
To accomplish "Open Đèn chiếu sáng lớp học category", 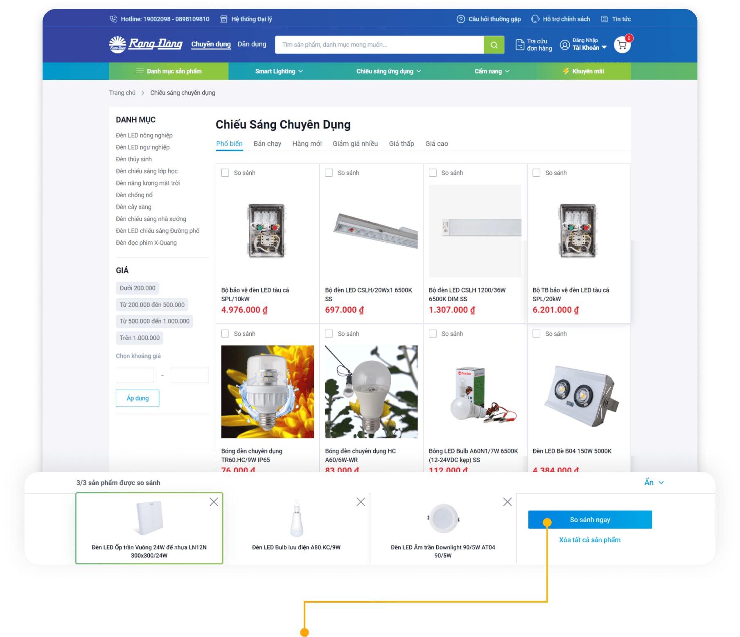I will pyautogui.click(x=147, y=171).
